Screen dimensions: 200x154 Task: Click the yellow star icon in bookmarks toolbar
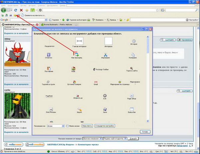pos(15,15)
